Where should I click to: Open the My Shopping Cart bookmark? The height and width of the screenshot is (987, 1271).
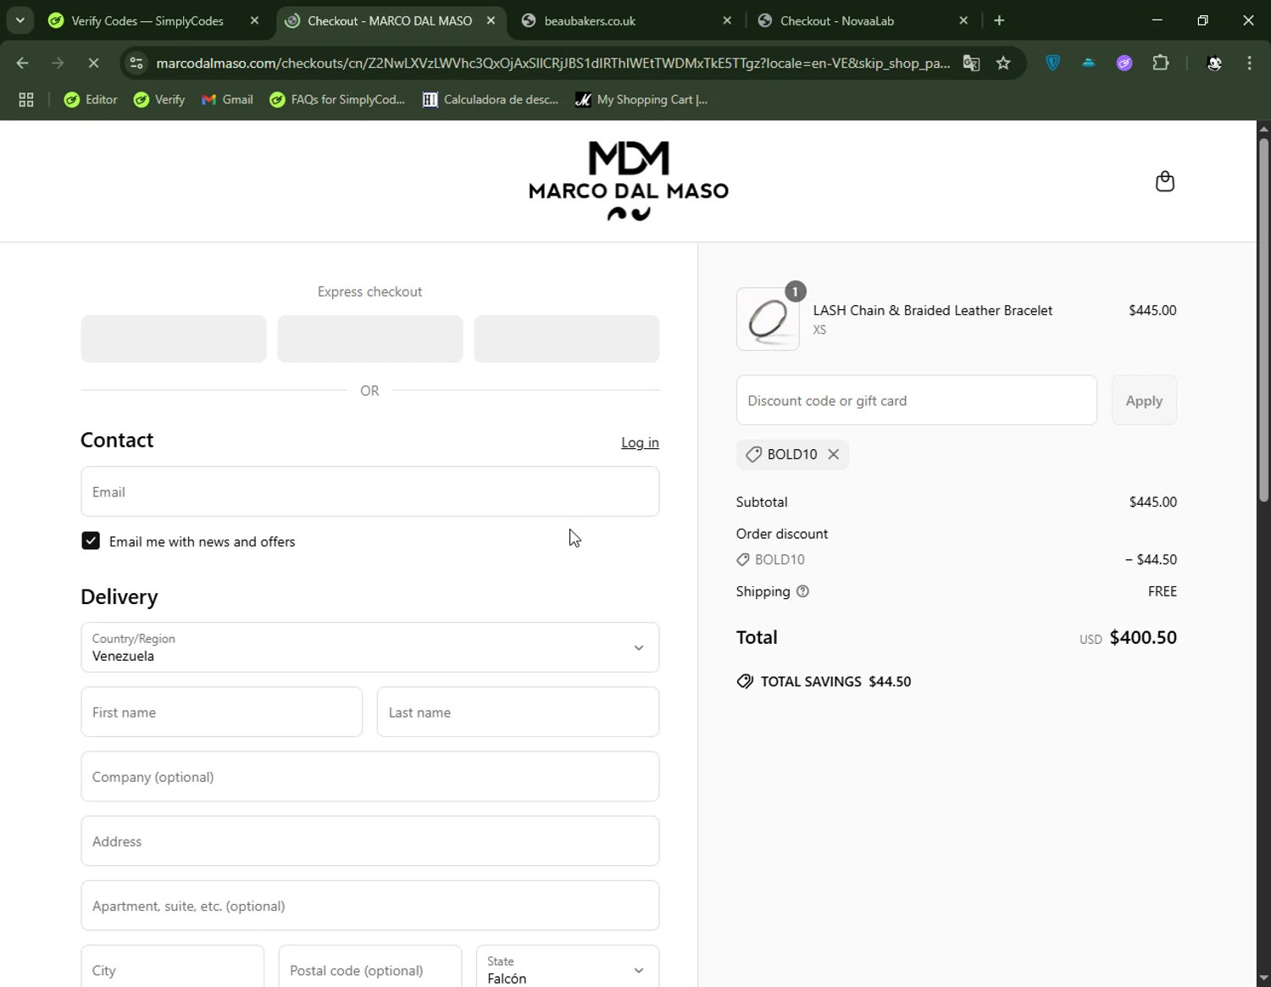(641, 100)
